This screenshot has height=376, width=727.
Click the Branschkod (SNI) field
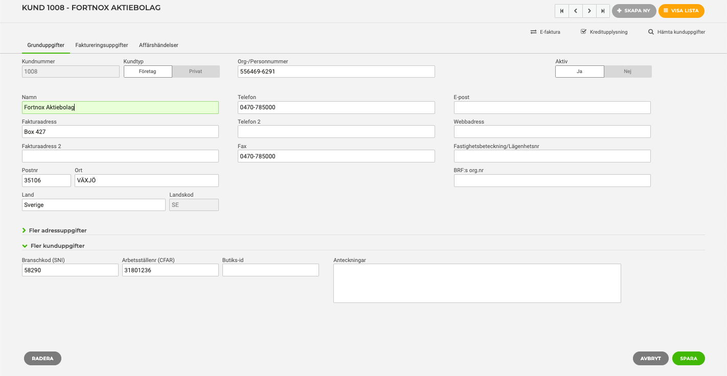(70, 270)
